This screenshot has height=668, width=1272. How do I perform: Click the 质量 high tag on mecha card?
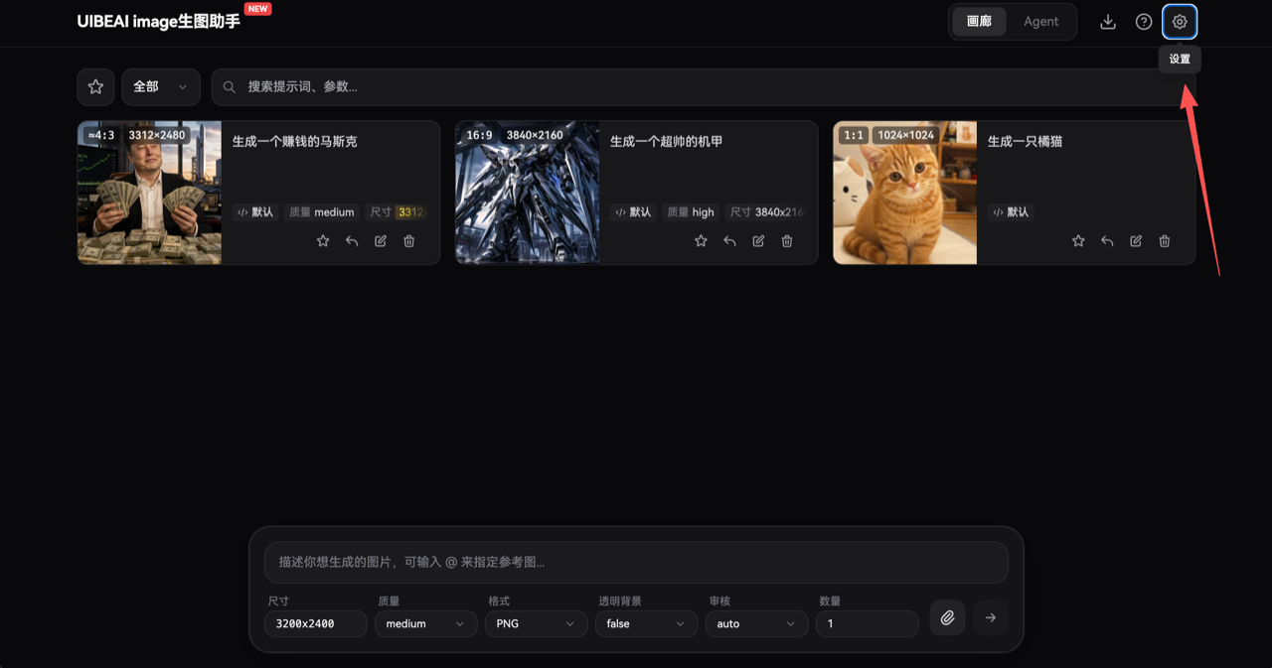[x=691, y=212]
